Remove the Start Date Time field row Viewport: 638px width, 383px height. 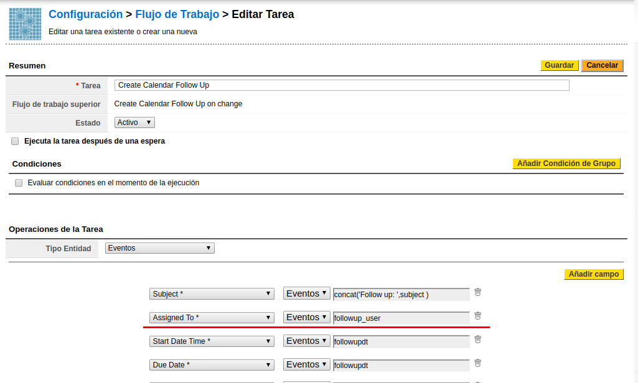click(x=477, y=339)
